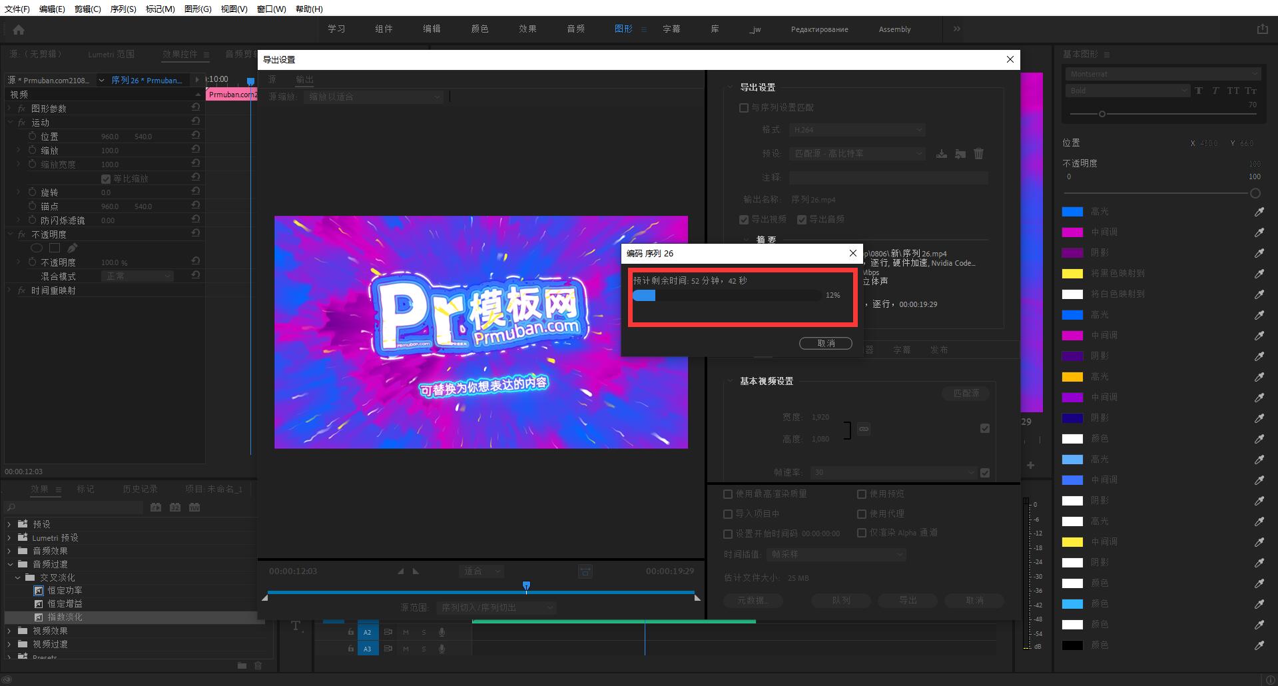Toggle faux bold text style icon
1278x686 pixels.
[x=1198, y=91]
